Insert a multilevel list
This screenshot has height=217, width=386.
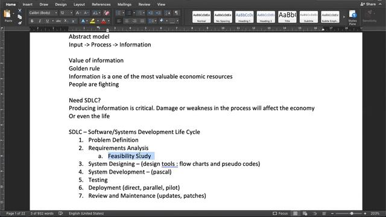pos(140,13)
